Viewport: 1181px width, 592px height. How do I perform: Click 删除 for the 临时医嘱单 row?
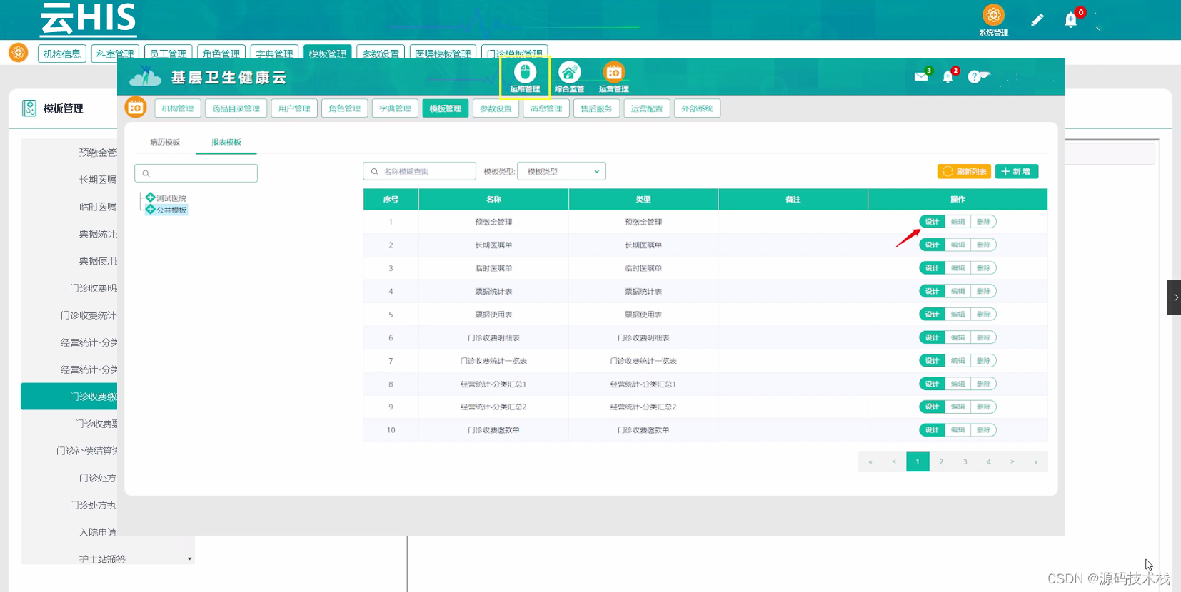point(983,268)
